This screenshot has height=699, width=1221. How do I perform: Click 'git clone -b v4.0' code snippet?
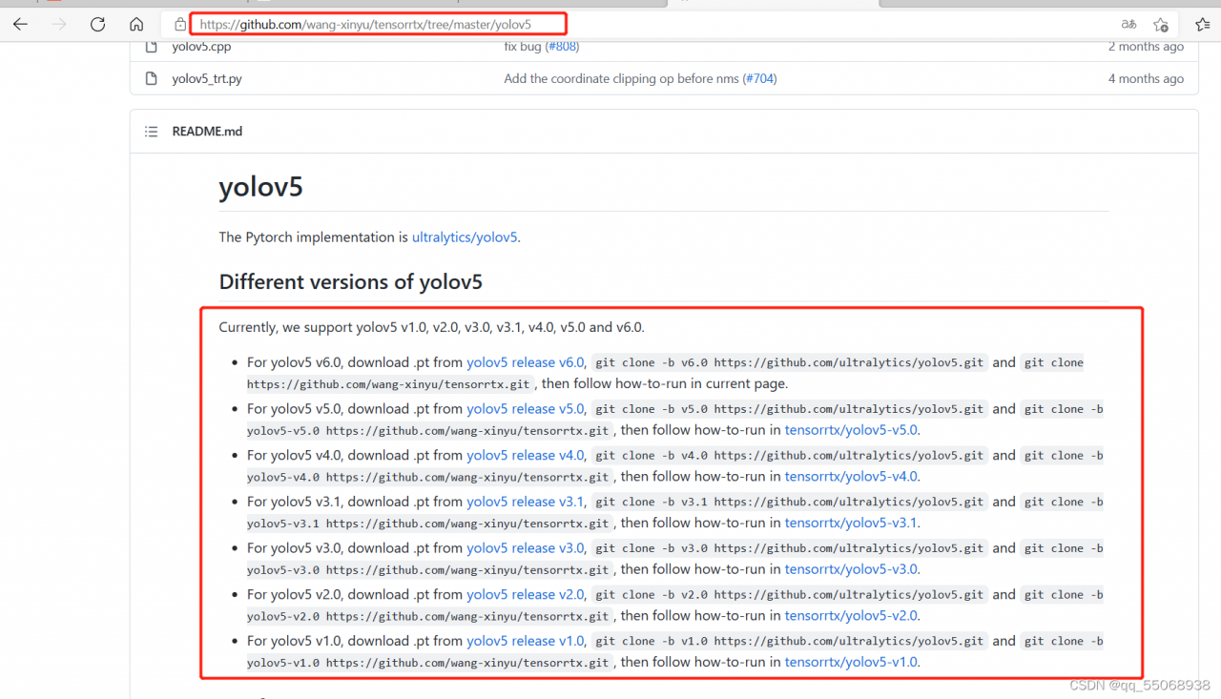[x=790, y=456]
